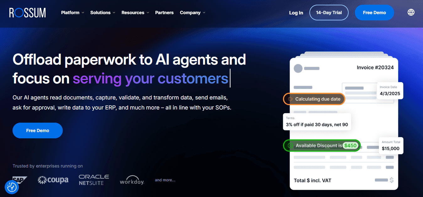The image size is (423, 197).
Task: Expand the Platform menu chevron
Action: click(83, 13)
